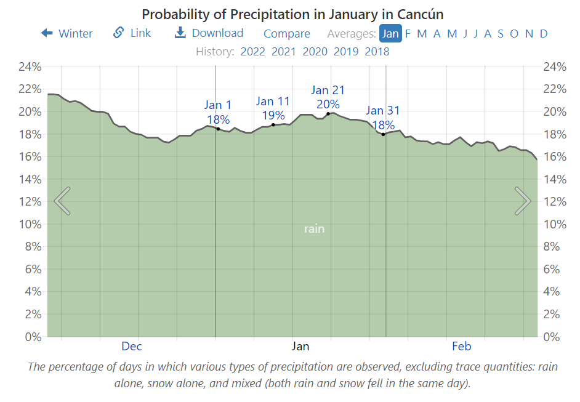This screenshot has width=580, height=402.
Task: Open 2021 history
Action: (284, 51)
